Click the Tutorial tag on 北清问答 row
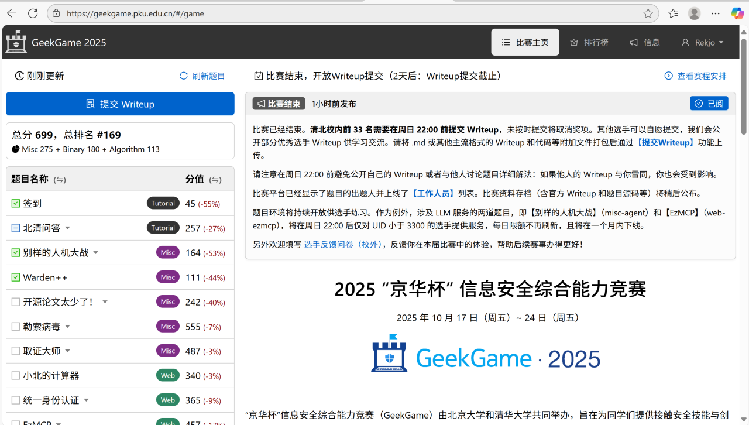The width and height of the screenshot is (749, 425). (x=163, y=228)
